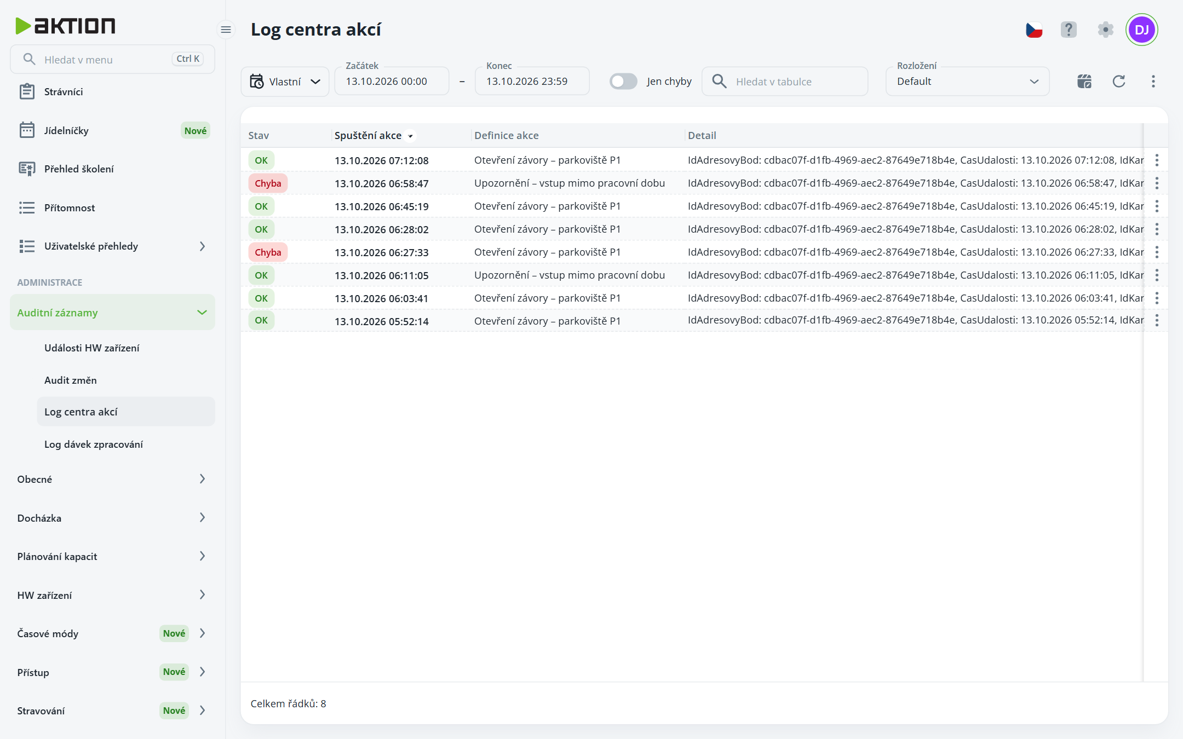Screen dimensions: 1183x739
Task: Focus the Hledat v tabulce search field
Action: (x=785, y=82)
